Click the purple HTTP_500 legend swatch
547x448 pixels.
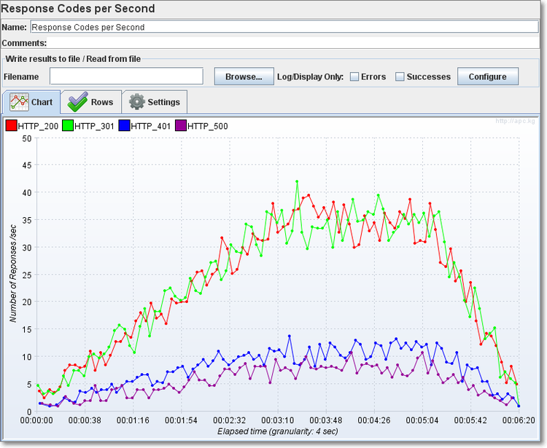point(181,126)
